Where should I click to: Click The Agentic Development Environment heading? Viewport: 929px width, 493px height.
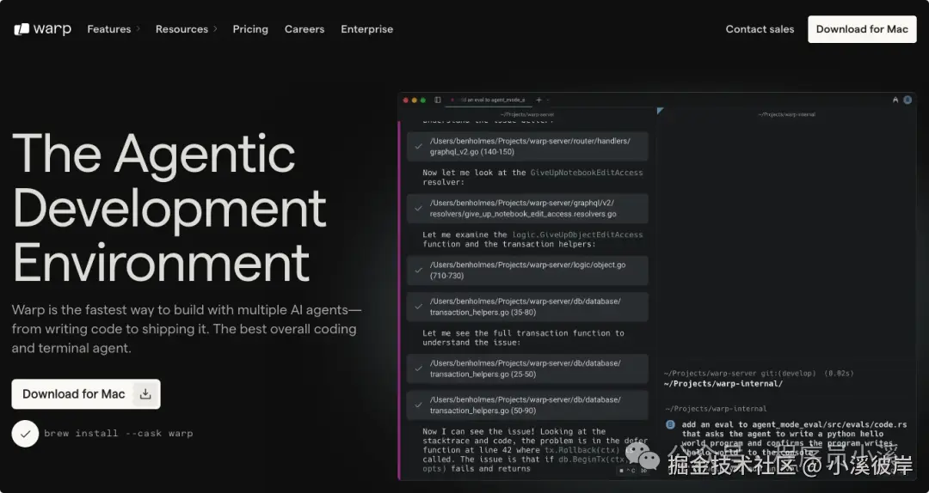[169, 208]
